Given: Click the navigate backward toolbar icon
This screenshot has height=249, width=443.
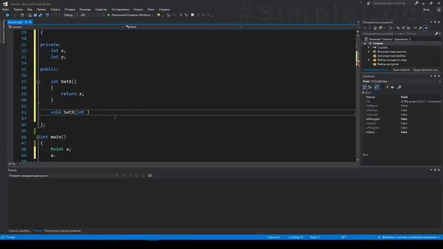Looking at the screenshot, I should pyautogui.click(x=8, y=15).
